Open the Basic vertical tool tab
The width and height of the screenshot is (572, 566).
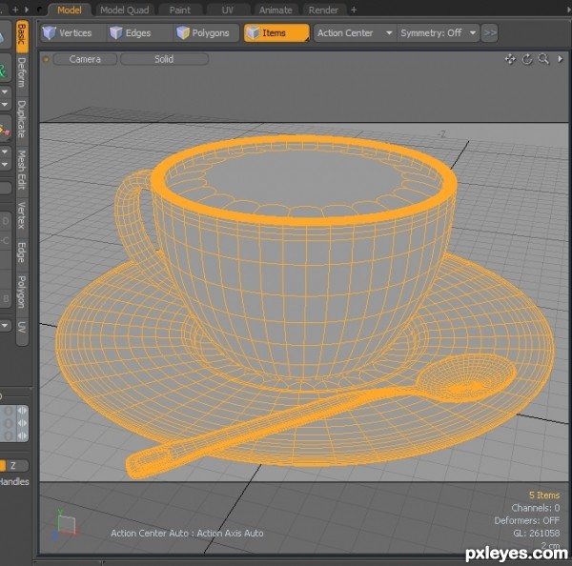point(22,35)
